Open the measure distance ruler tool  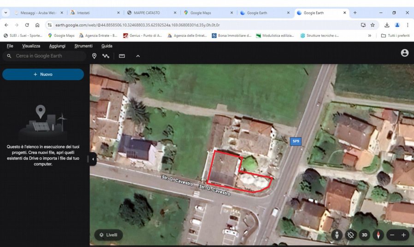pos(122,56)
